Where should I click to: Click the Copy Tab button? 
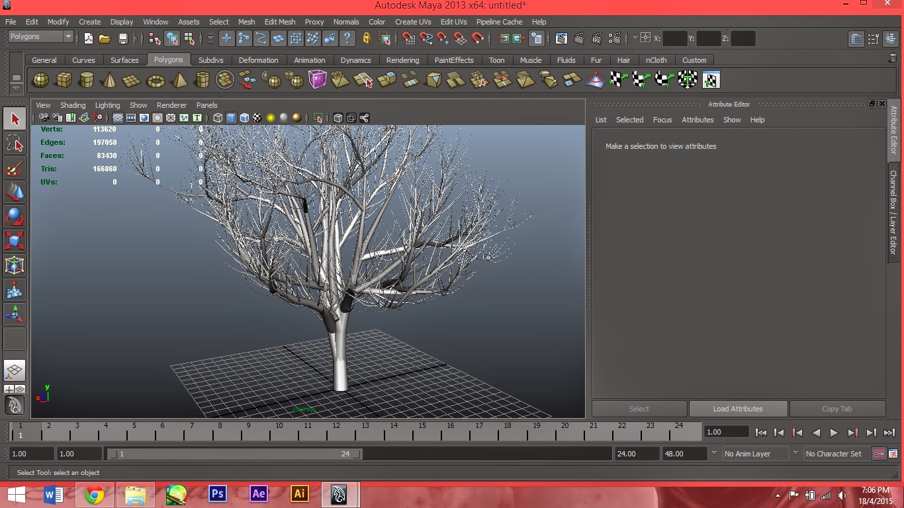[838, 408]
